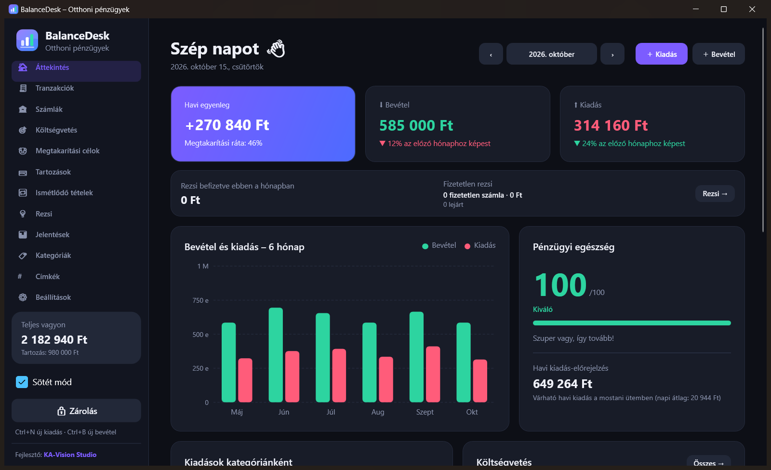Add new income with Bevétel button
The width and height of the screenshot is (771, 470).
(x=718, y=54)
